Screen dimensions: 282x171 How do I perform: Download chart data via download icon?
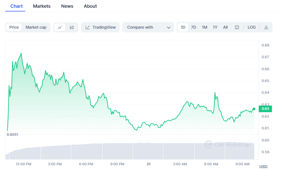pyautogui.click(x=266, y=27)
